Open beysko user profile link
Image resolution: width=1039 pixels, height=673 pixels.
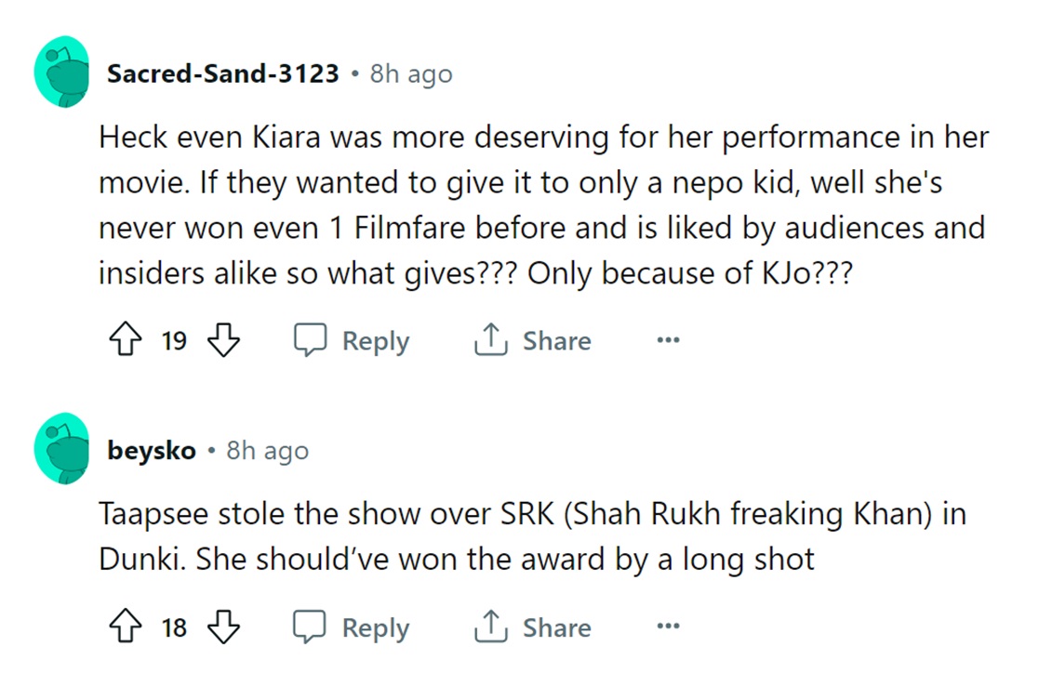click(x=152, y=451)
